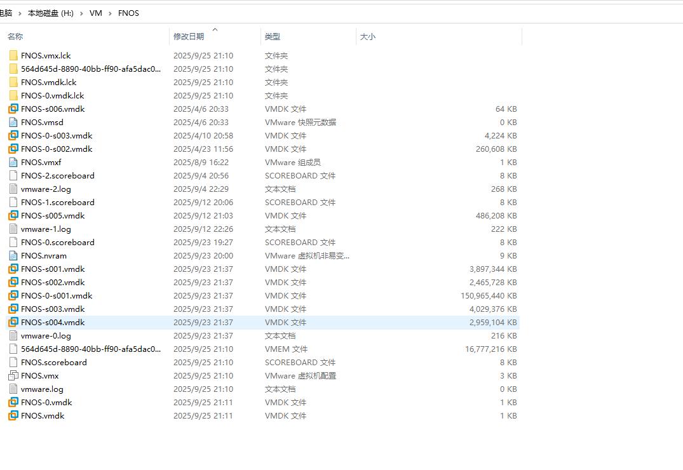This screenshot has height=470, width=683.
Task: Click the VM config icon of FNOS.vmx
Action: [x=13, y=375]
